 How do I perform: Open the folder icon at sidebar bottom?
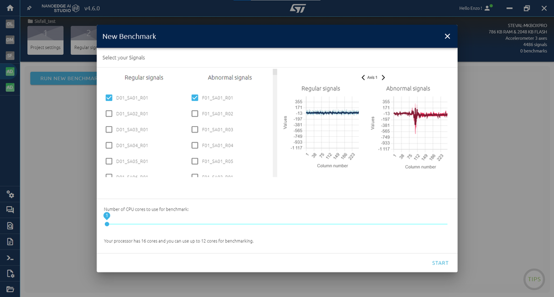(10, 289)
